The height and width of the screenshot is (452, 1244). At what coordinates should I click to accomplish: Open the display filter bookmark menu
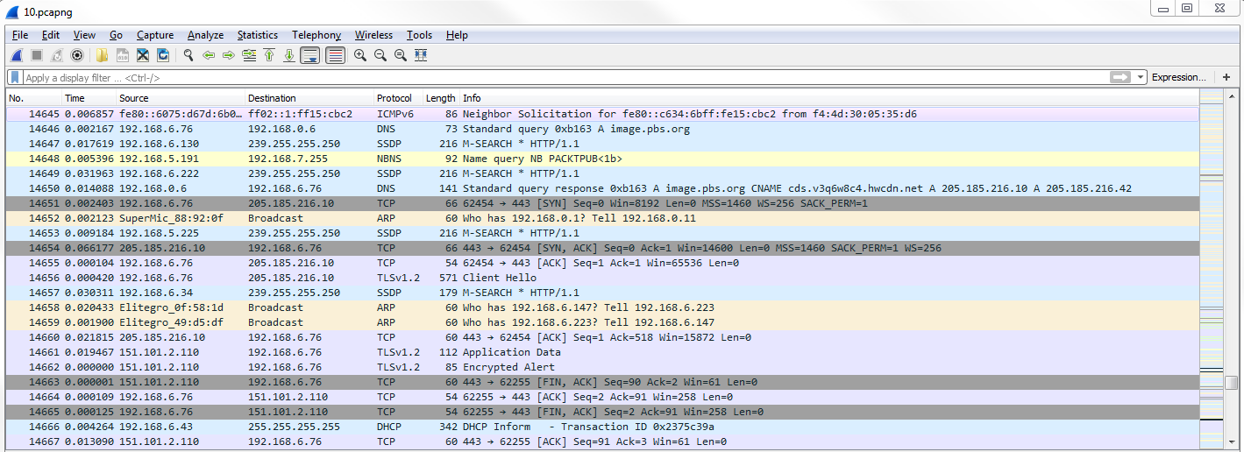click(15, 78)
